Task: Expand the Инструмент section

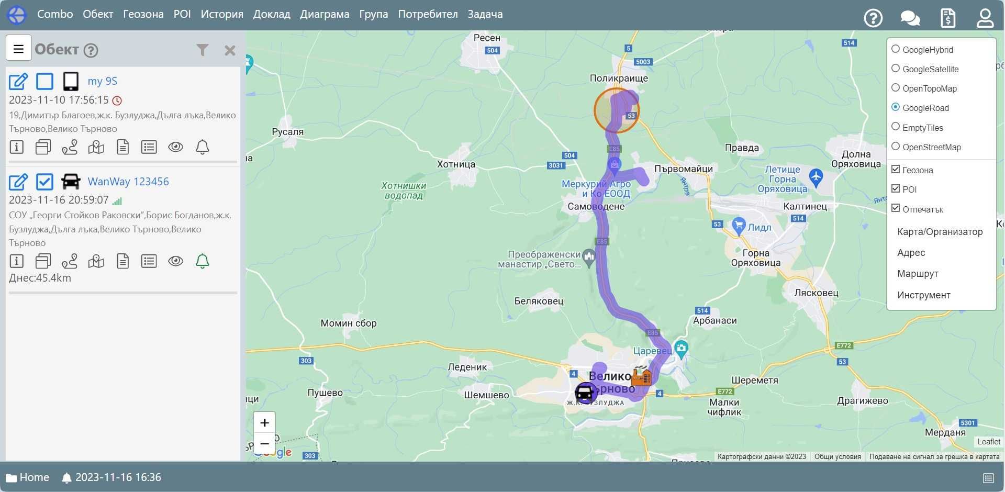Action: tap(924, 295)
